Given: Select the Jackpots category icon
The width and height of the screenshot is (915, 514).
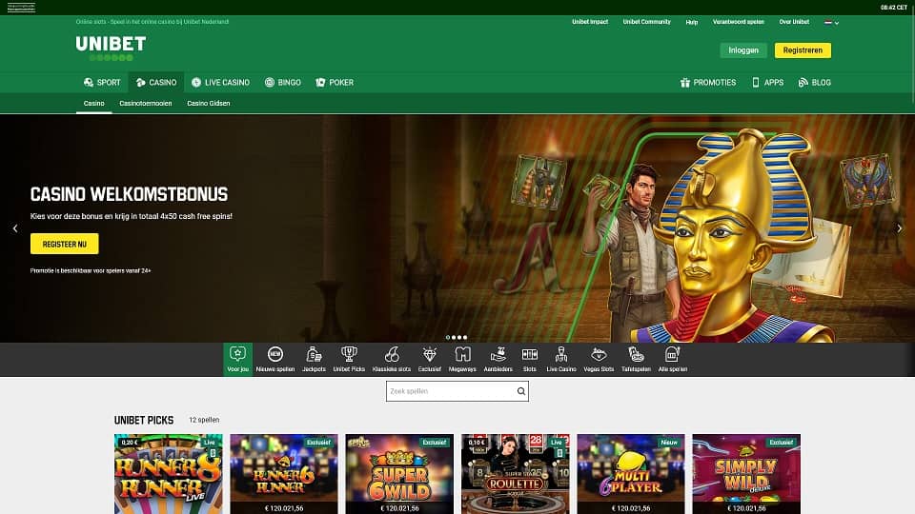Looking at the screenshot, I should pos(314,354).
